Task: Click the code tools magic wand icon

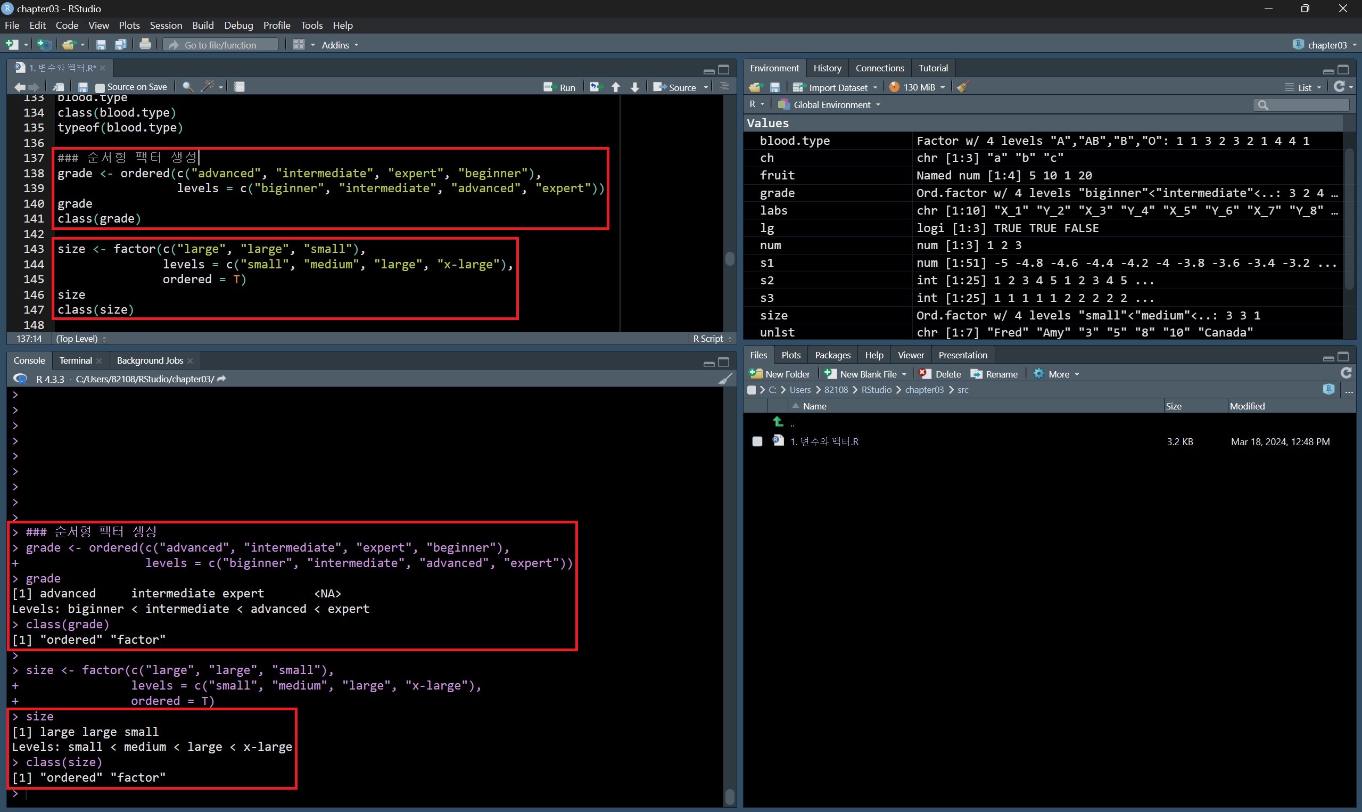Action: (x=208, y=86)
